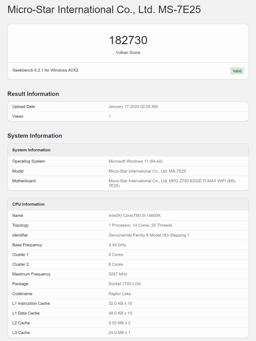Screen dimensions: 256x341
Task: Click the Micro-Star International page title
Action: click(104, 10)
